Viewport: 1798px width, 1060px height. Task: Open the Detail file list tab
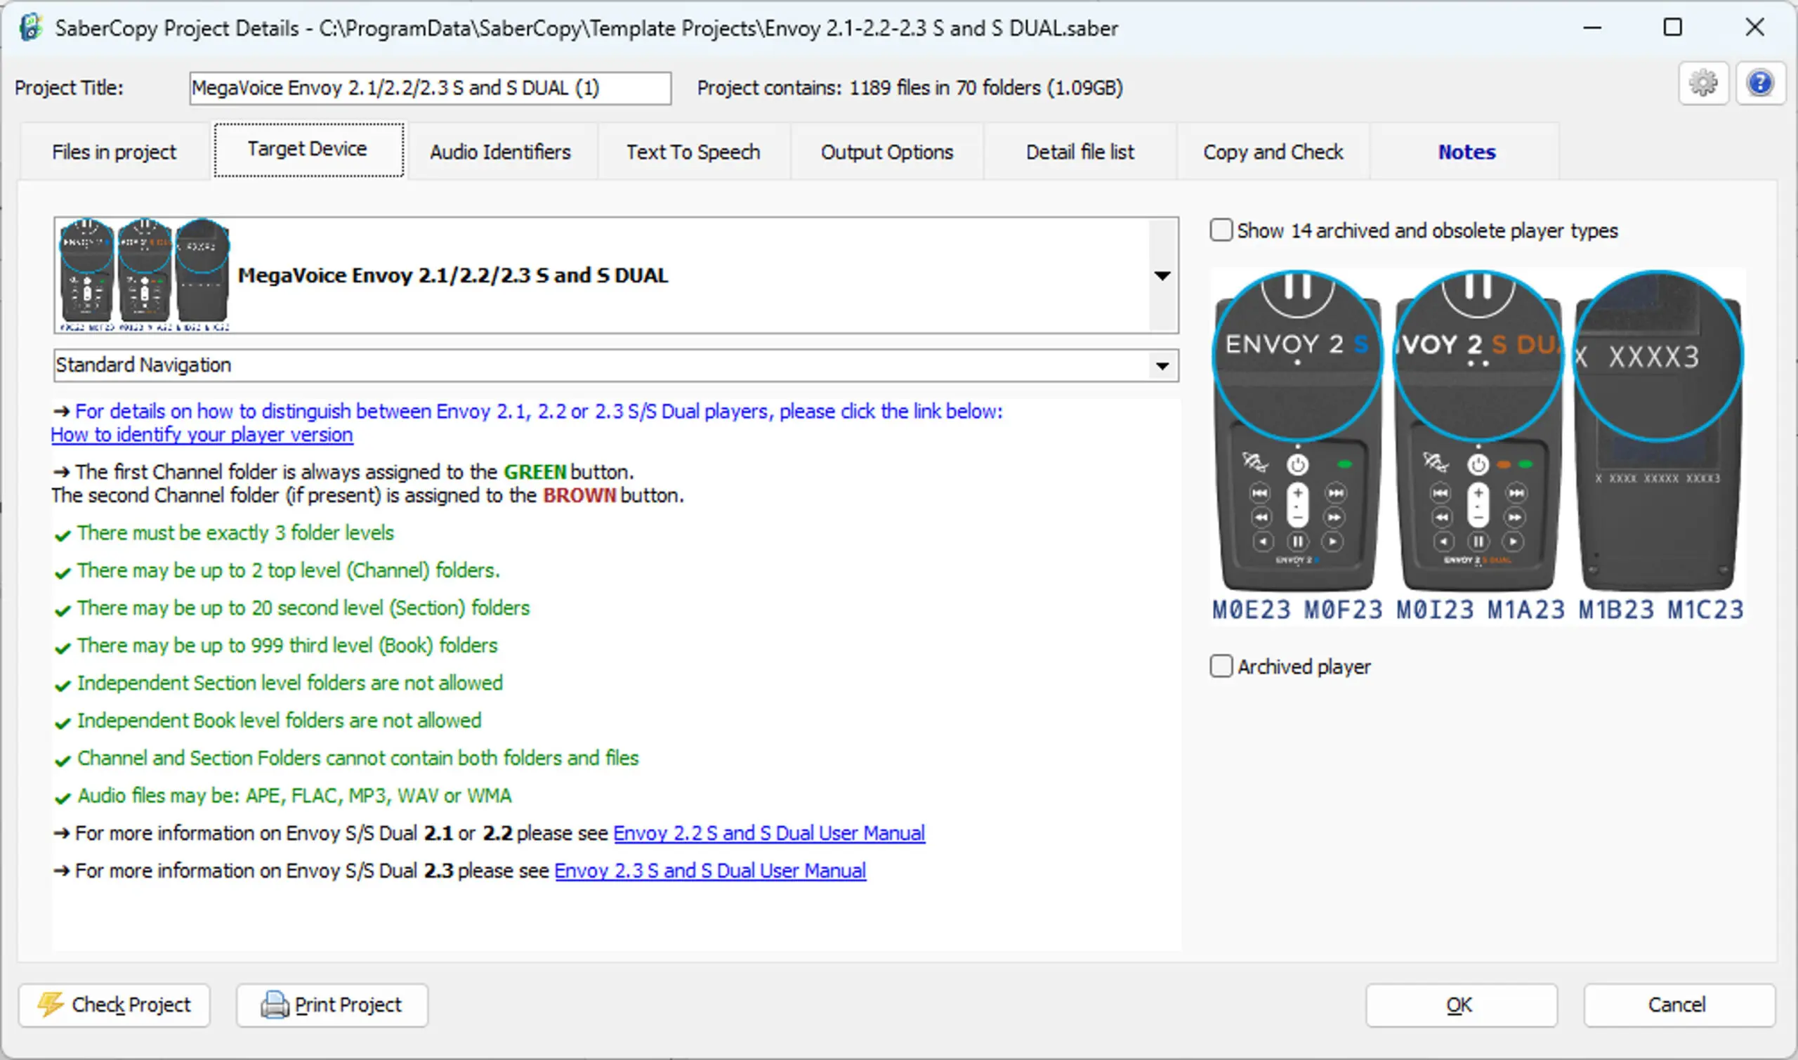pyautogui.click(x=1080, y=152)
